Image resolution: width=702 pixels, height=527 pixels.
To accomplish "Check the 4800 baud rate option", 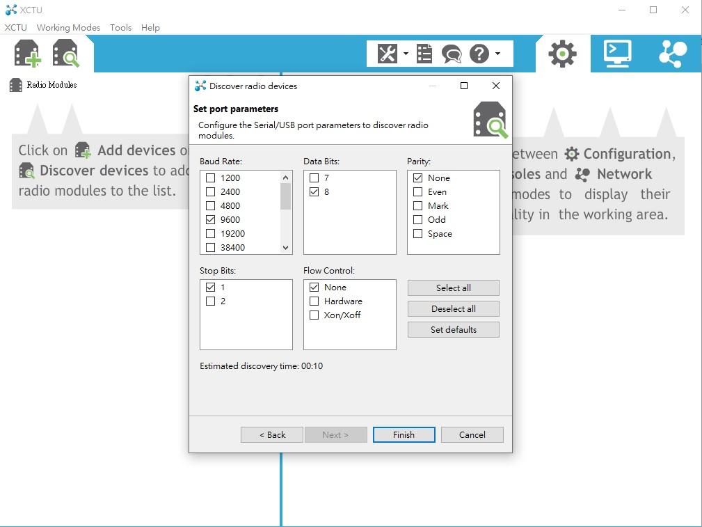I will [210, 205].
